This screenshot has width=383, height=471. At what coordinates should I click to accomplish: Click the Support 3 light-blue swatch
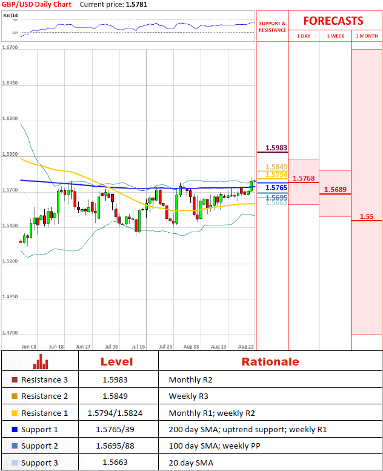[x=15, y=463]
